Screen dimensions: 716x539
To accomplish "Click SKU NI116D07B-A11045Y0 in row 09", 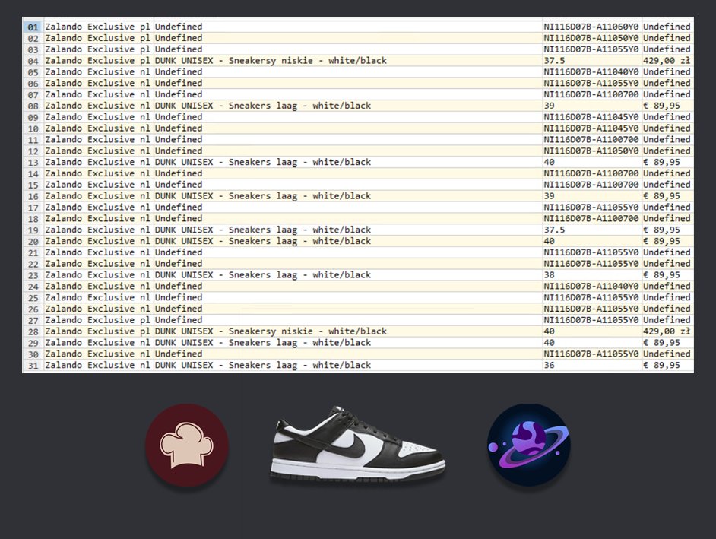I will [x=591, y=117].
